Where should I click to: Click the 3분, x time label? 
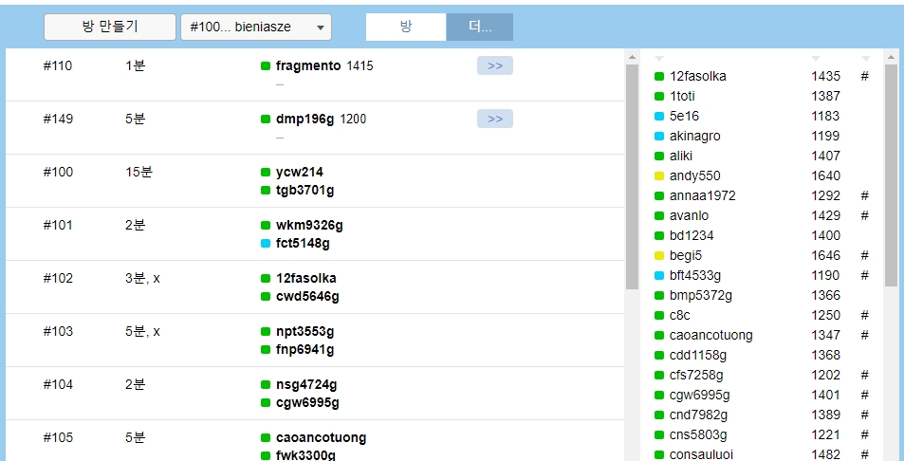[x=143, y=278]
